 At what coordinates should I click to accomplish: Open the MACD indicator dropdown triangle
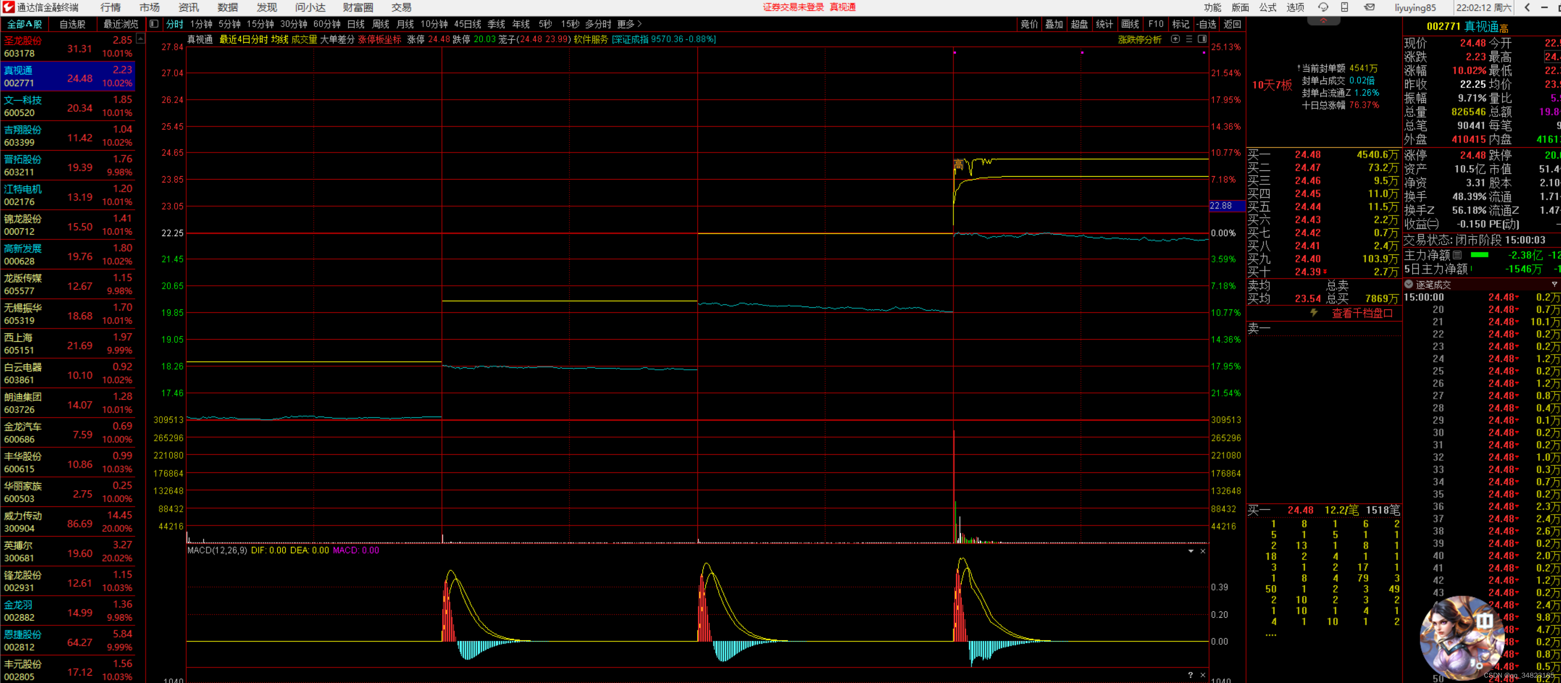(x=1191, y=551)
